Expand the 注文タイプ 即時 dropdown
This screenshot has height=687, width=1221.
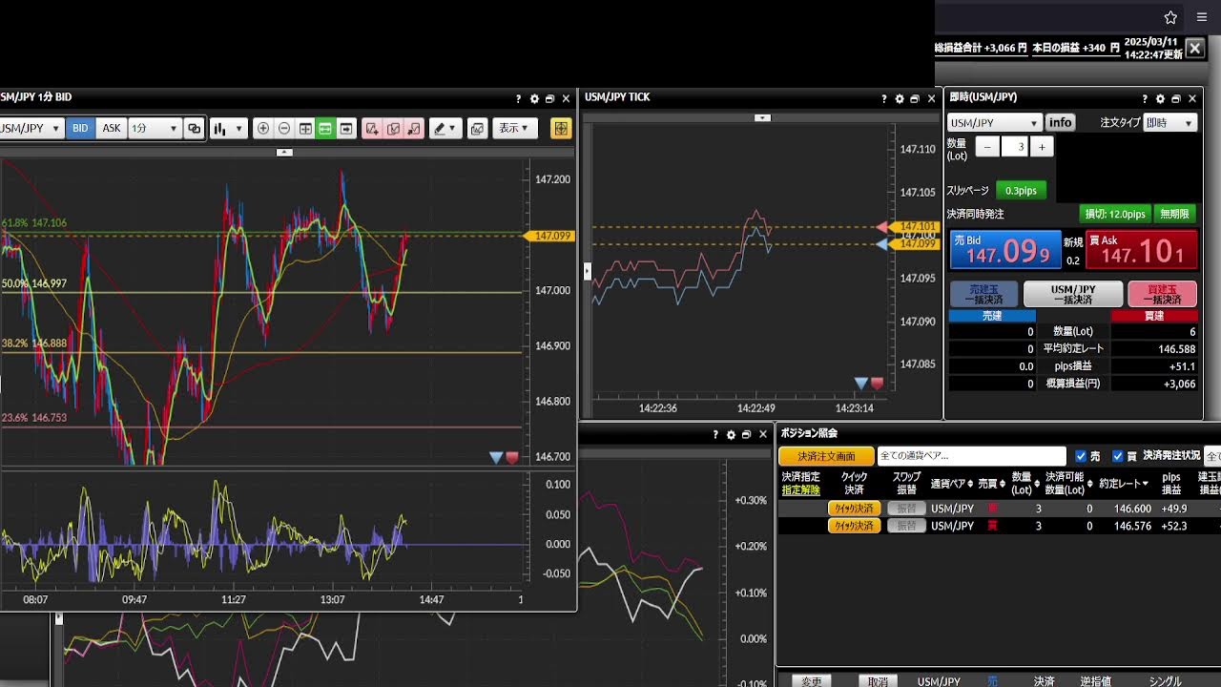pos(1169,123)
